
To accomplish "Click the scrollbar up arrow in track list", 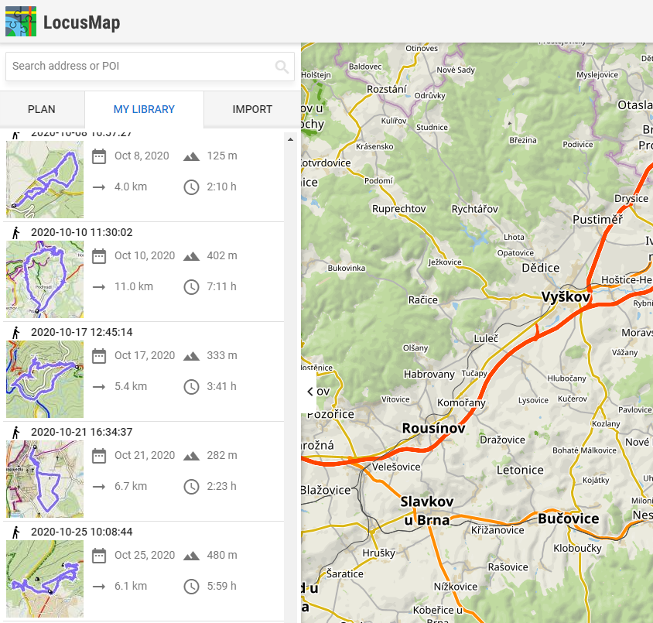I will (290, 139).
